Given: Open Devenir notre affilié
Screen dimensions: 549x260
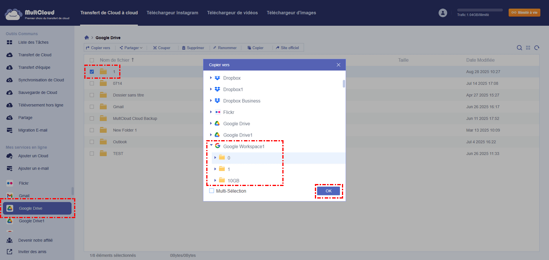Looking at the screenshot, I should click(35, 240).
